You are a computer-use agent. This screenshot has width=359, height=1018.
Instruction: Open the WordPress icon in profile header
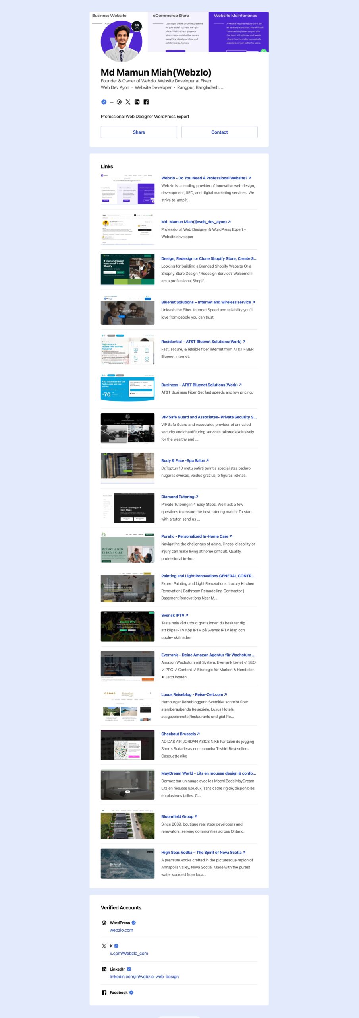pos(119,102)
